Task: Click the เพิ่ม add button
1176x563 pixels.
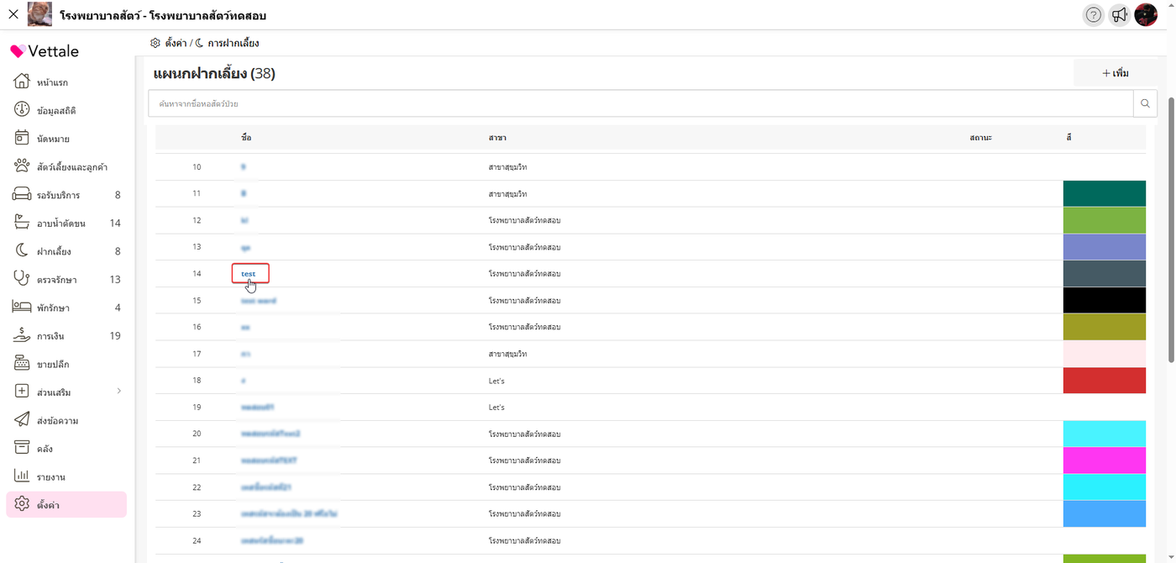Action: [1115, 73]
